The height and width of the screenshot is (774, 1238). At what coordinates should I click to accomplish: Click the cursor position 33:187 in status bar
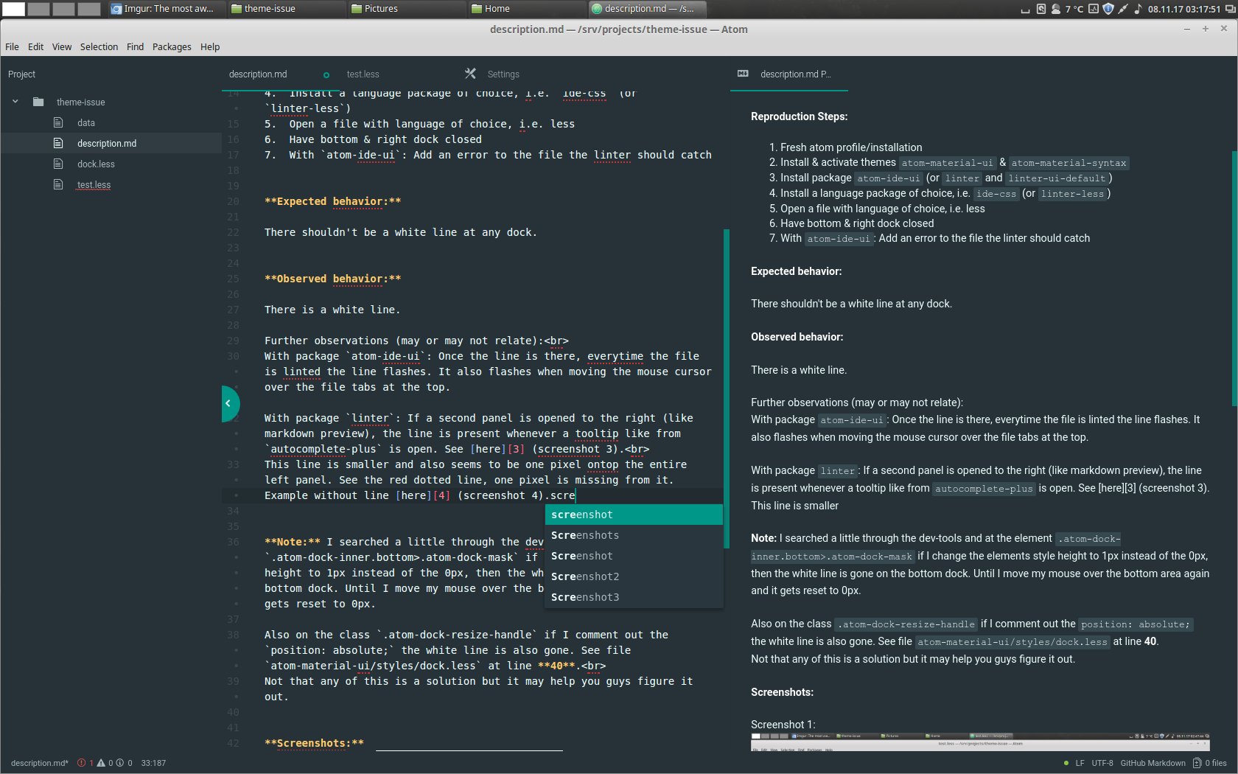(x=153, y=763)
